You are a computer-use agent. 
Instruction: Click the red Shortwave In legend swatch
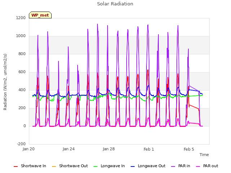pyautogui.click(x=16, y=167)
